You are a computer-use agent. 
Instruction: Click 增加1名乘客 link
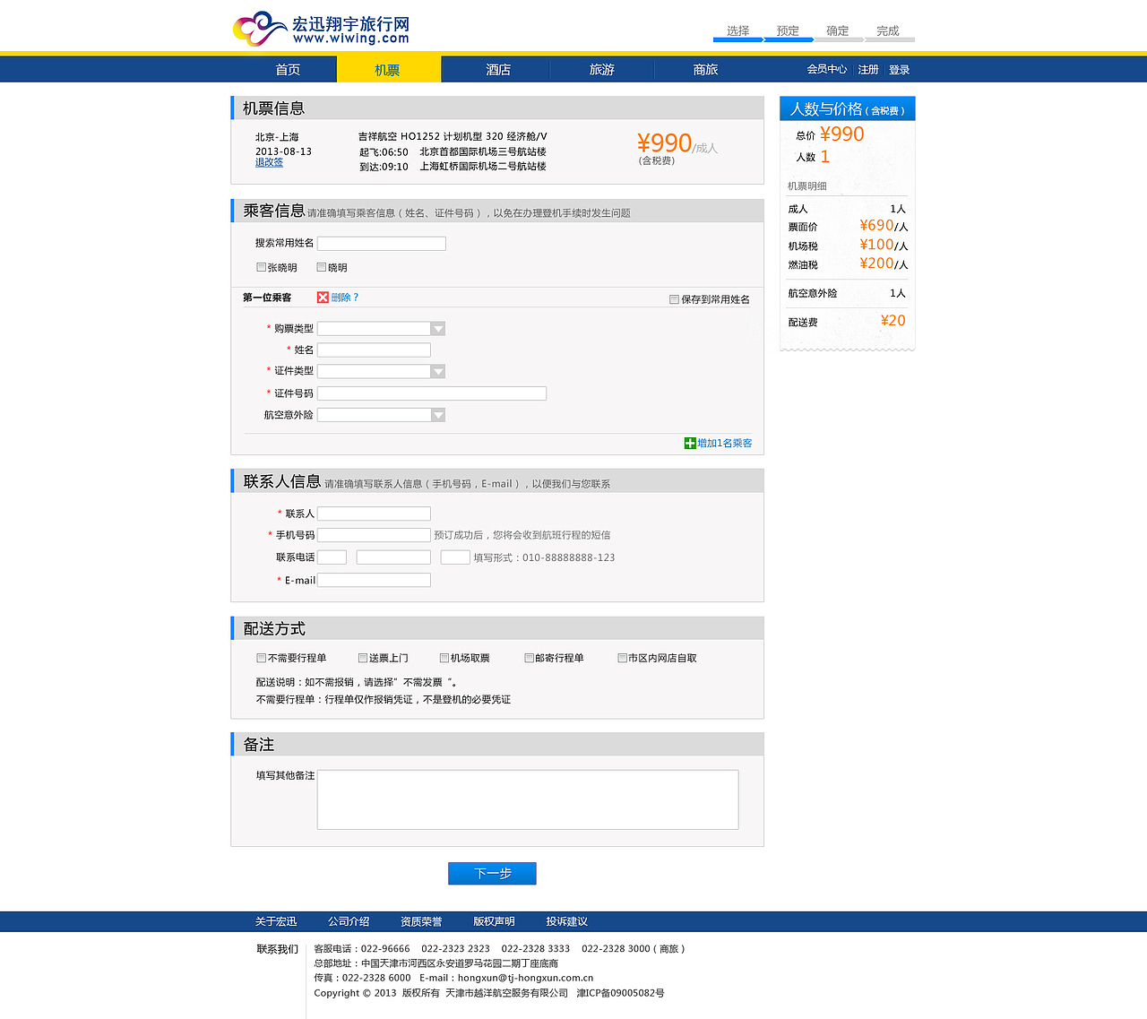(725, 443)
